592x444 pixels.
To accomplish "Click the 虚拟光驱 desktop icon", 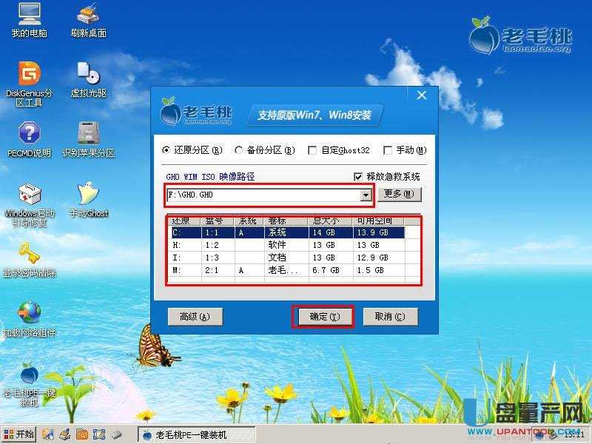I will click(88, 75).
